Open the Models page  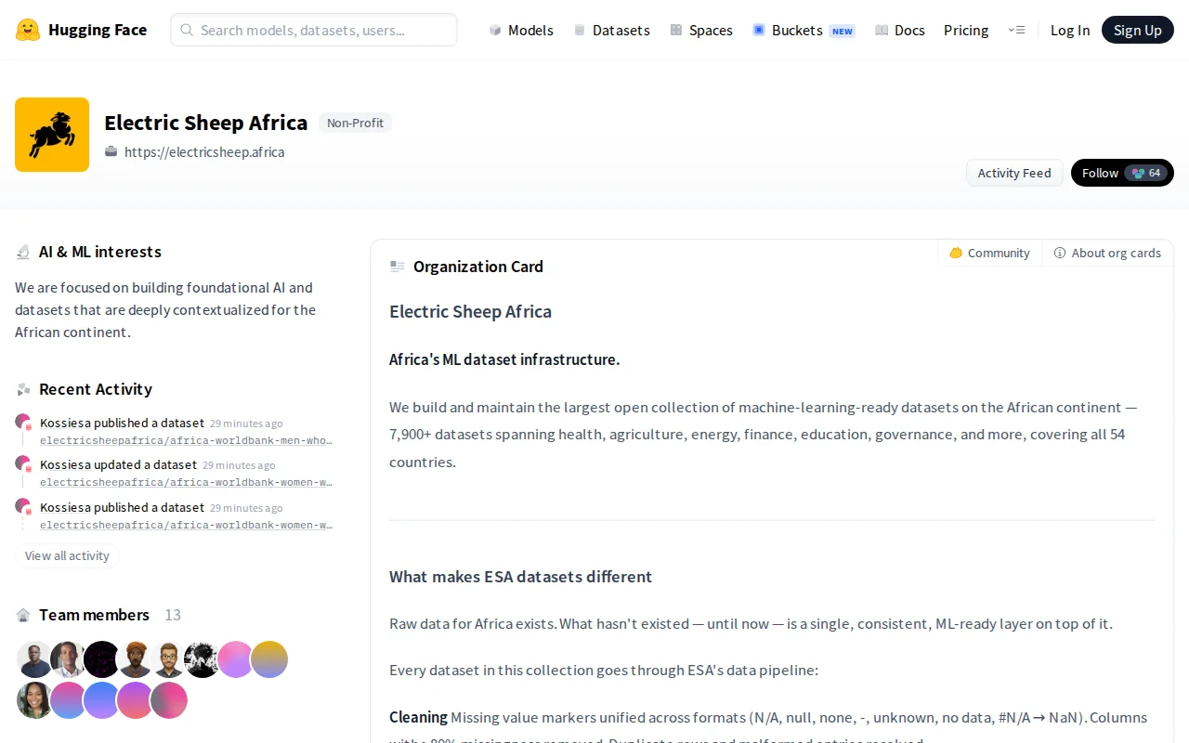tap(521, 30)
